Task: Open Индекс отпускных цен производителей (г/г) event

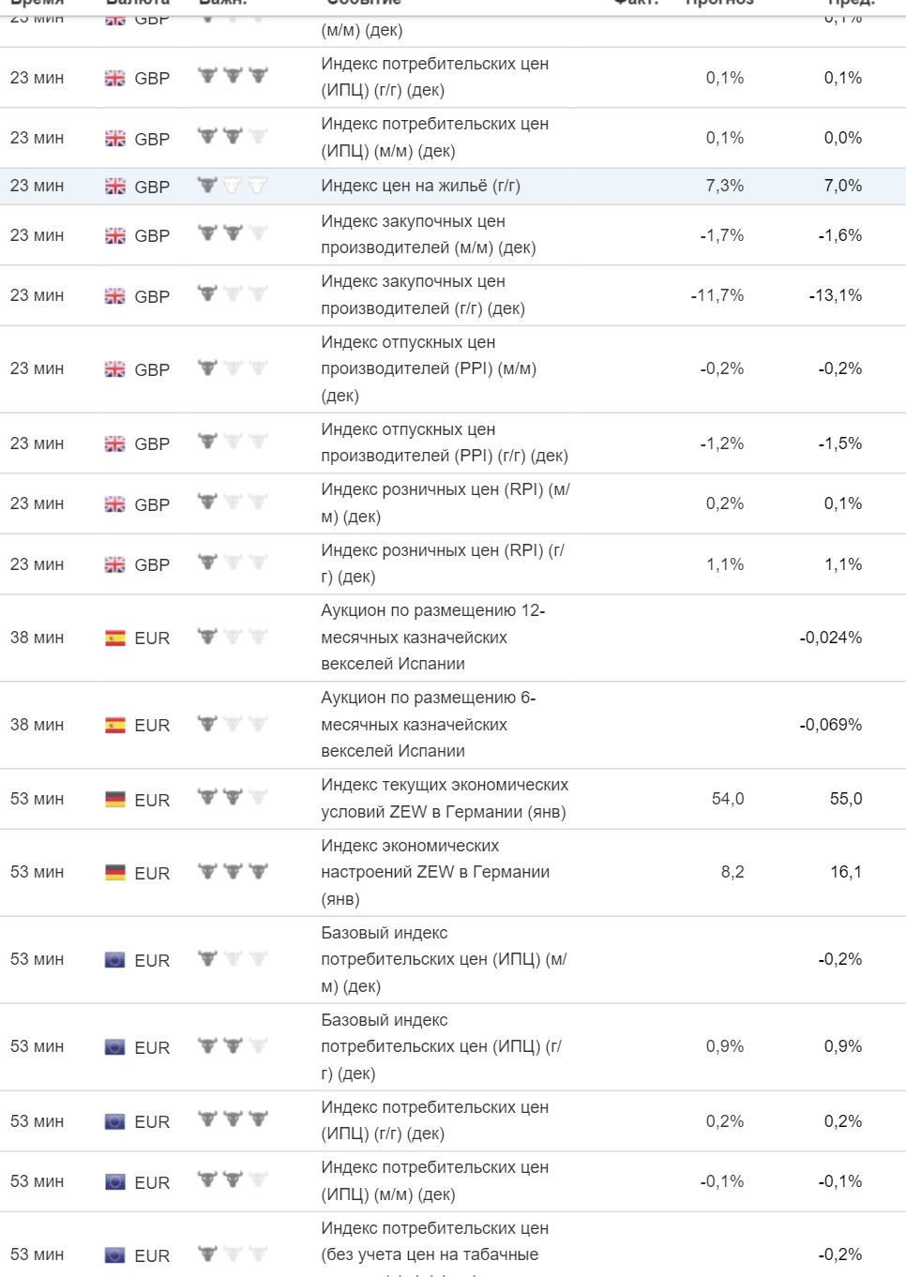Action: coord(445,443)
